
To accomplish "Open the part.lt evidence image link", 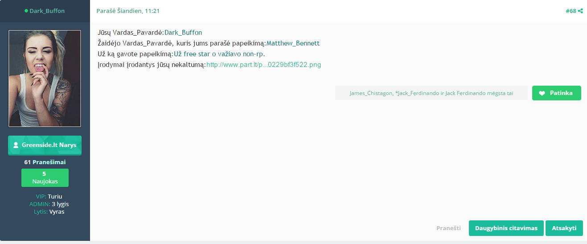I will tap(263, 65).
